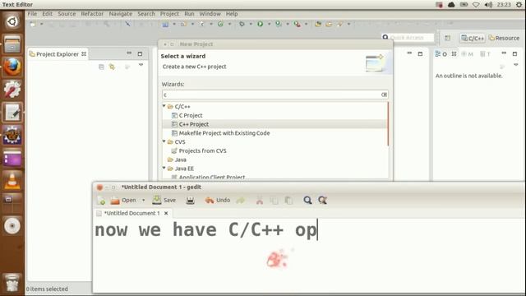
Task: Maximize the Project Explorer panel
Action: pyautogui.click(x=140, y=53)
